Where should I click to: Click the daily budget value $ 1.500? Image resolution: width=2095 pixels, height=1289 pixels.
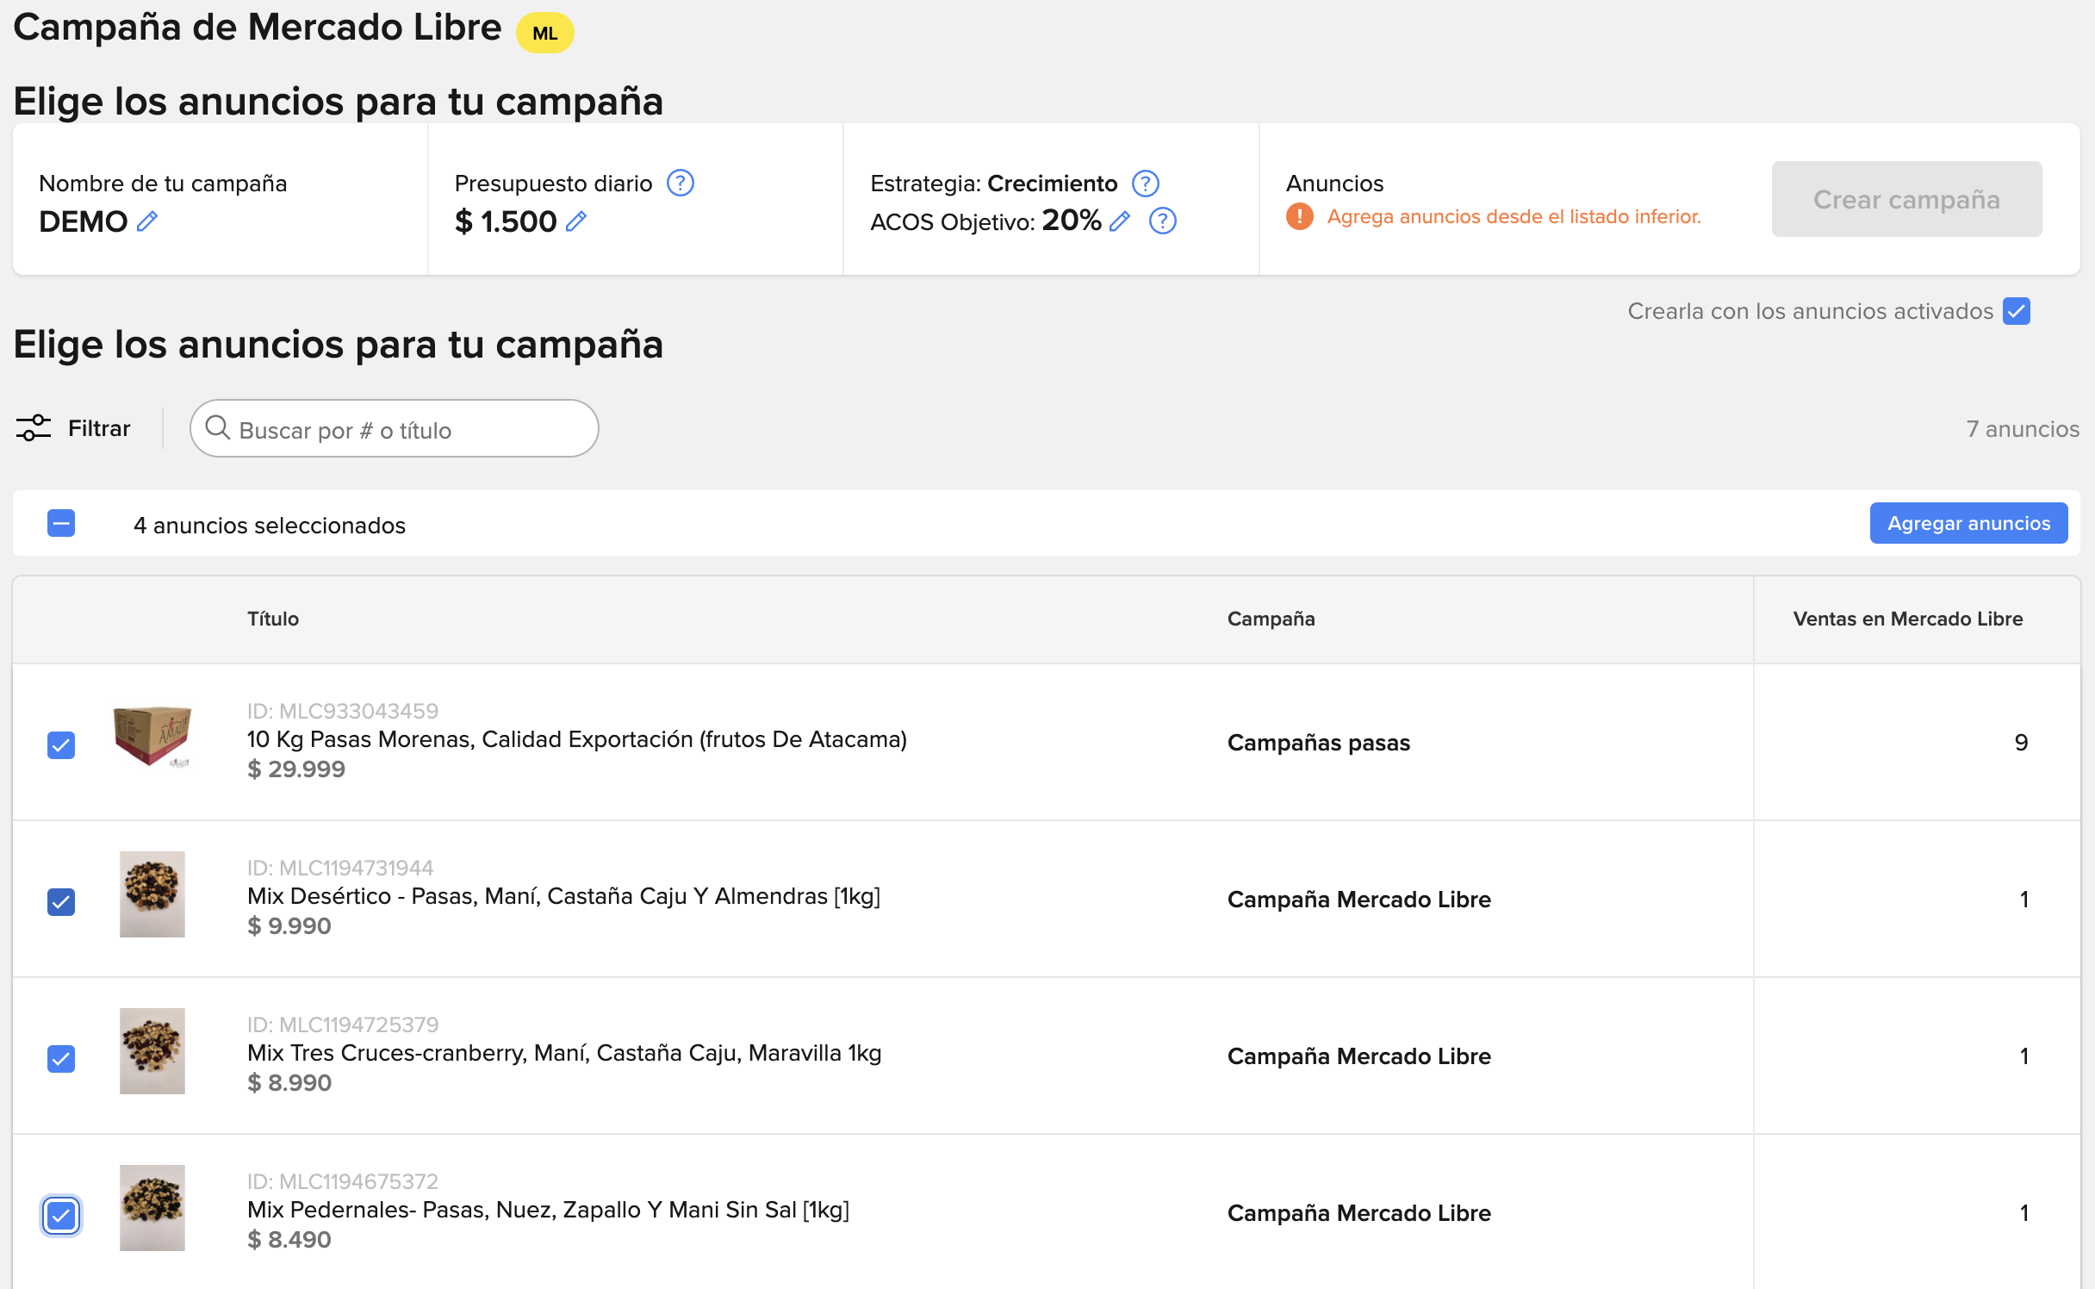point(506,221)
